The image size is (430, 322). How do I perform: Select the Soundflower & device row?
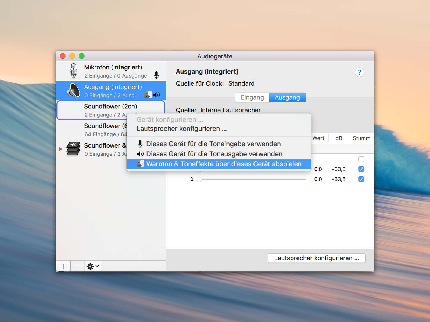coord(91,149)
